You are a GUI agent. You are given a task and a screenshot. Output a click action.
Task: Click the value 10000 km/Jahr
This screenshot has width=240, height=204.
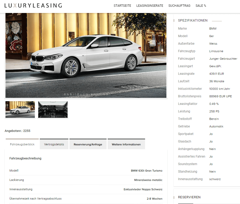220,89
